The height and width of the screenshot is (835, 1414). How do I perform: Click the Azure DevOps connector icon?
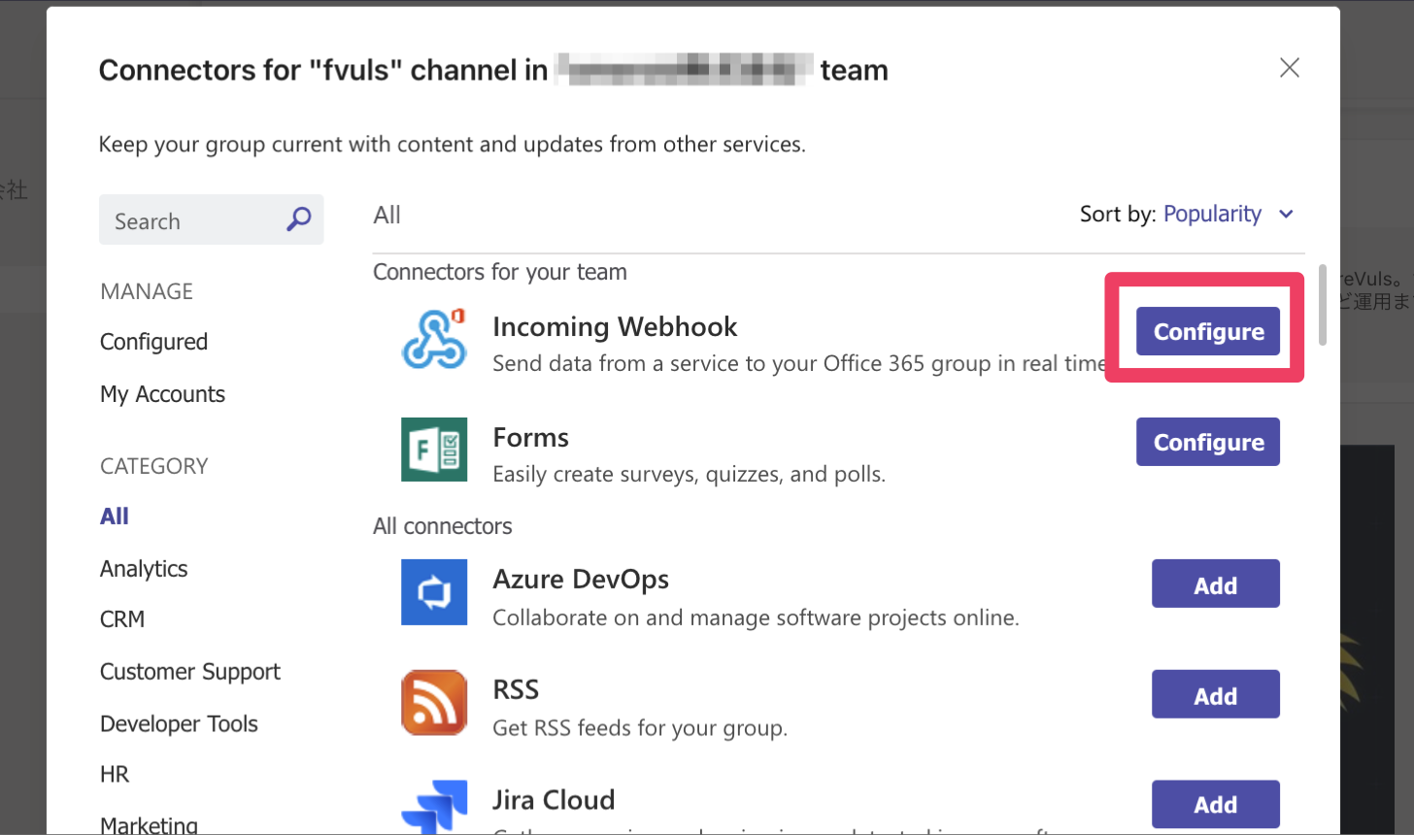pyautogui.click(x=434, y=591)
